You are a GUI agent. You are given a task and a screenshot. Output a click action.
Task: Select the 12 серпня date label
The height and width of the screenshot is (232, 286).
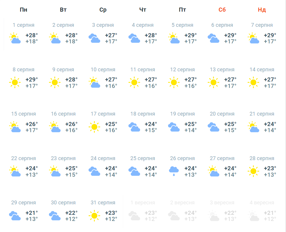click(x=182, y=70)
